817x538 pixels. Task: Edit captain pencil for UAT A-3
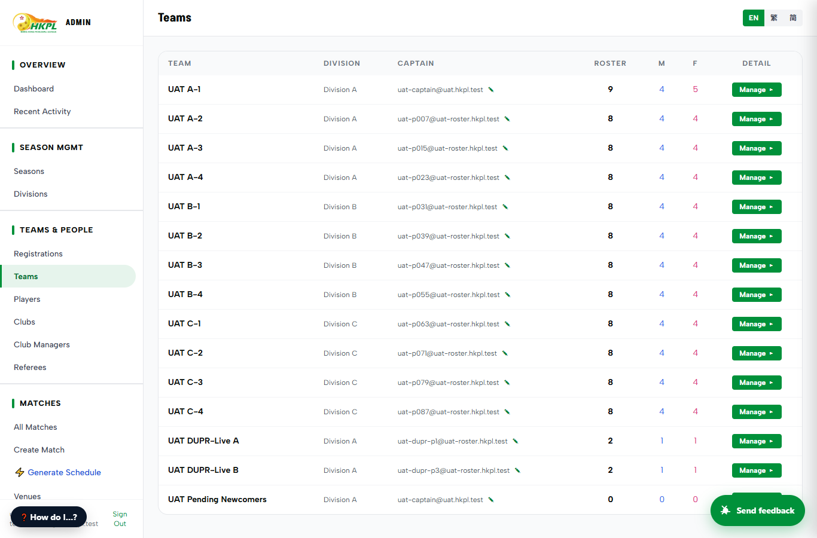(505, 148)
